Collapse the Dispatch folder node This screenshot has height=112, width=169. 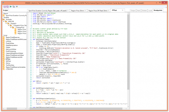click(6, 23)
